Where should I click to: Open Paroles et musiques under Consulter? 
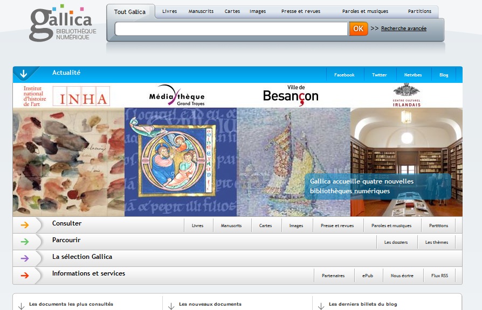click(391, 226)
